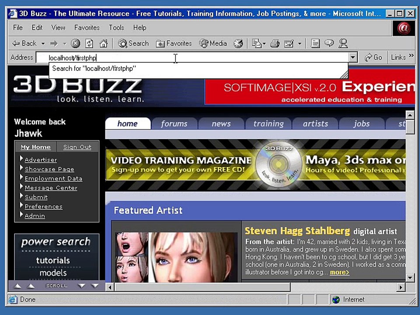Click the Edit page icon in the toolbar
This screenshot has height=315, width=420.
pos(289,43)
